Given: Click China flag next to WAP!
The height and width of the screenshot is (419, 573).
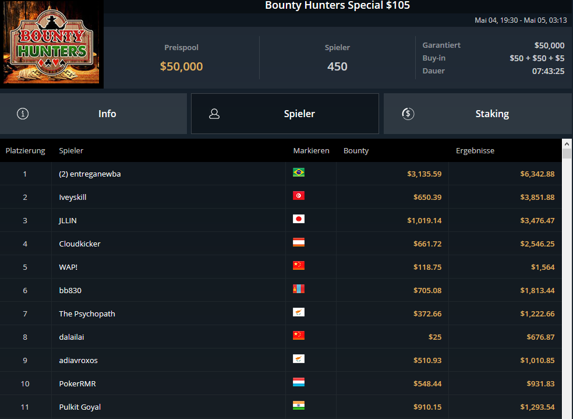Looking at the screenshot, I should click(299, 265).
